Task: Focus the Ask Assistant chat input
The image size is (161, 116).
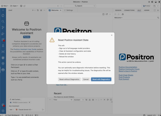Action: [x=27, y=106]
